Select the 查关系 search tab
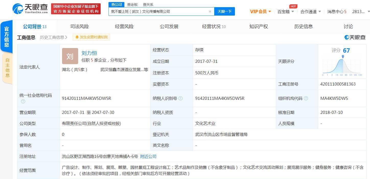The width and height of the screenshot is (370, 179). pos(148,5)
